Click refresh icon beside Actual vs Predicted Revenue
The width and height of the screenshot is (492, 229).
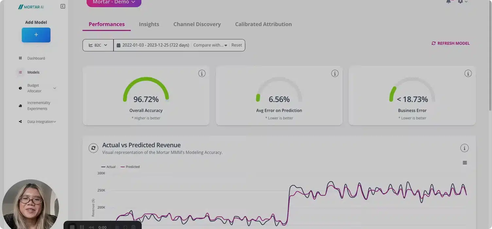[x=93, y=148]
